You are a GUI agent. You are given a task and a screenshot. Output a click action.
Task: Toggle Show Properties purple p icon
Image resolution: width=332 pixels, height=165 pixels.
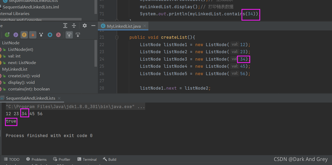click(16, 35)
